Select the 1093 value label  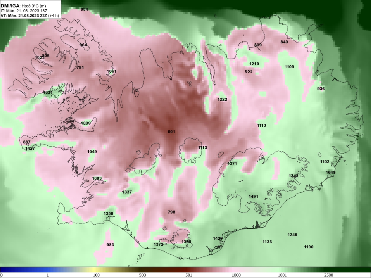97,179
